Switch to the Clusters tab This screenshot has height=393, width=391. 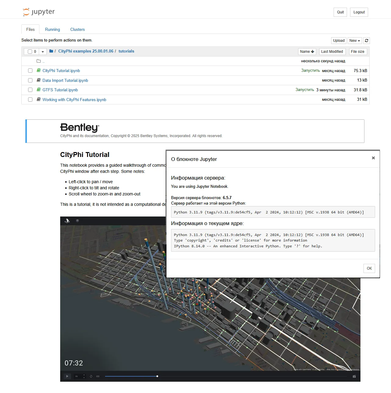coord(78,29)
